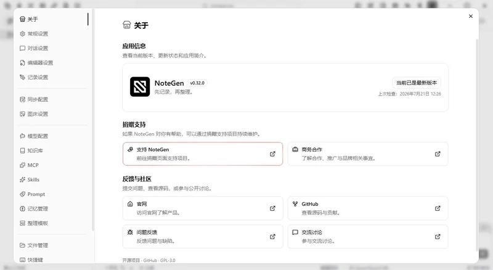Image resolution: width=493 pixels, height=270 pixels.
Task: Open the GitHub source card
Action: pos(367,208)
